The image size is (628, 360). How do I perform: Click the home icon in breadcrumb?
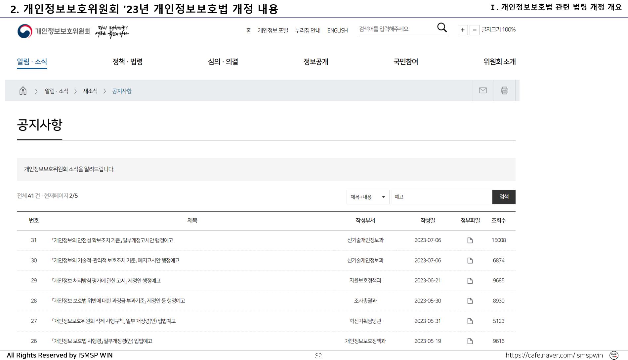coord(23,90)
